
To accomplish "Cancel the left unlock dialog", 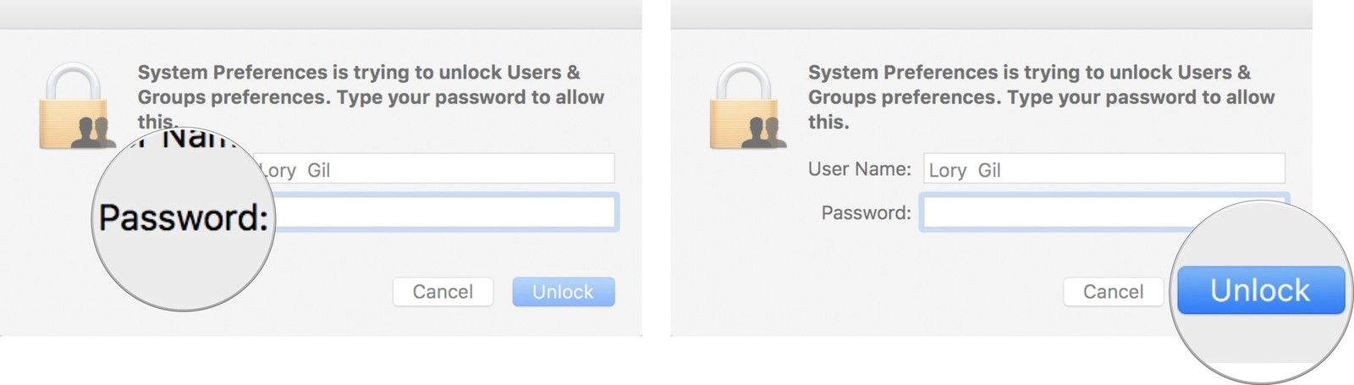I will 443,292.
